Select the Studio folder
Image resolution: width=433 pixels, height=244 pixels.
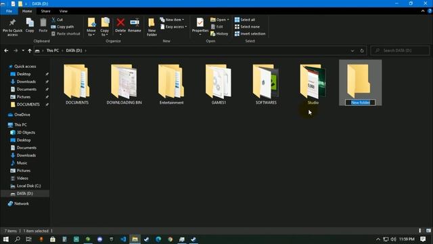313,84
